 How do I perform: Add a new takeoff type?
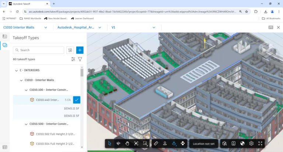tap(80, 50)
